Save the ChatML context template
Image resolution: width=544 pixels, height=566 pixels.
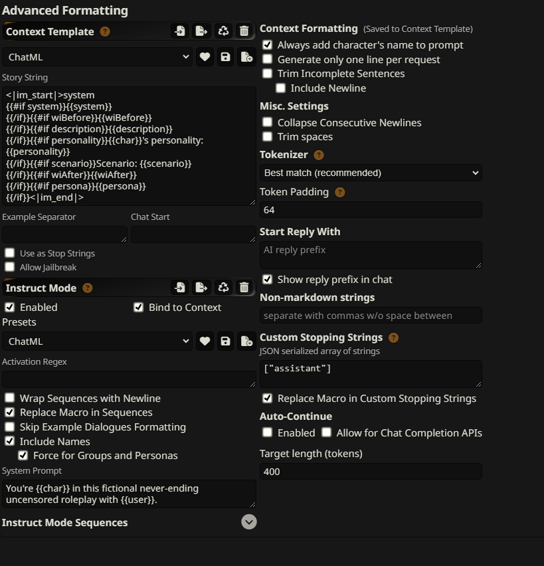pyautogui.click(x=225, y=57)
